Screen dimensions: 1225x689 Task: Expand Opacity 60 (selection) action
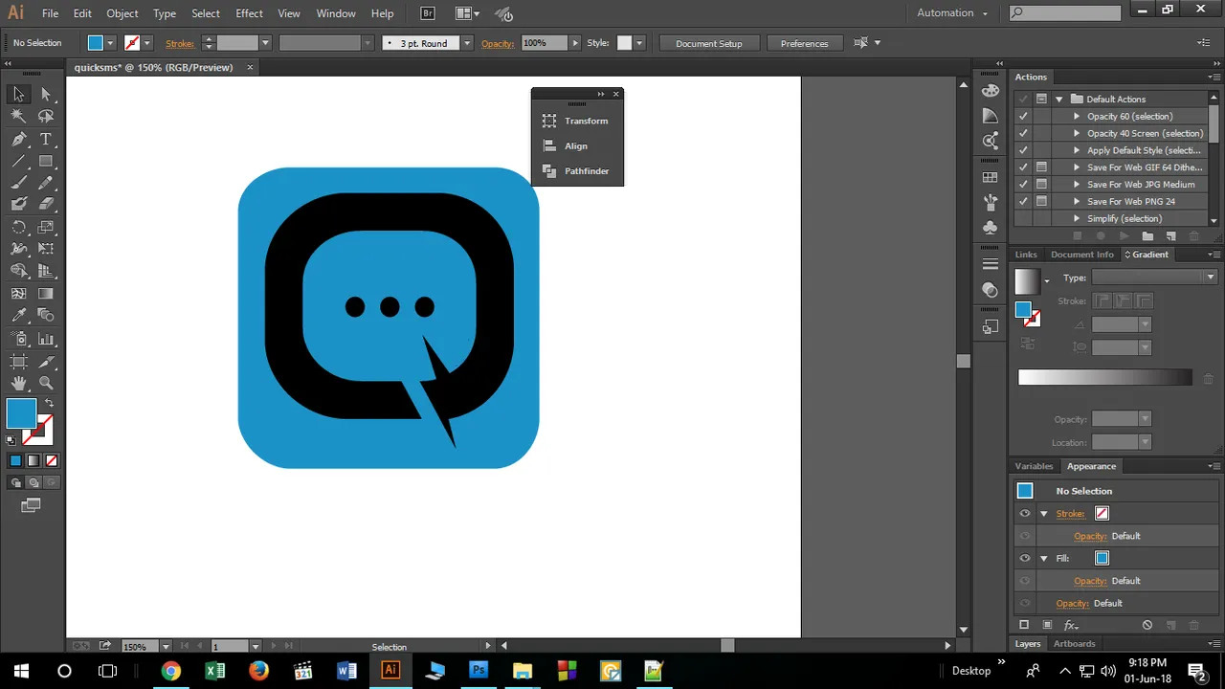click(x=1077, y=116)
